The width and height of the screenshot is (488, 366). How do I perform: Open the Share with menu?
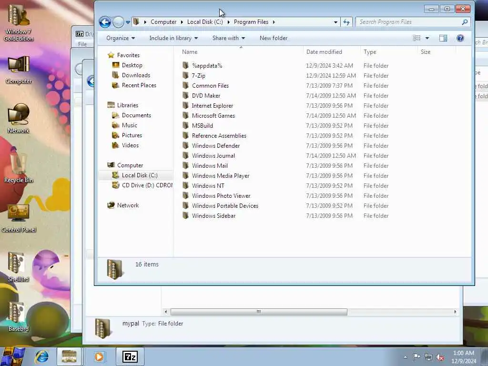coord(228,38)
